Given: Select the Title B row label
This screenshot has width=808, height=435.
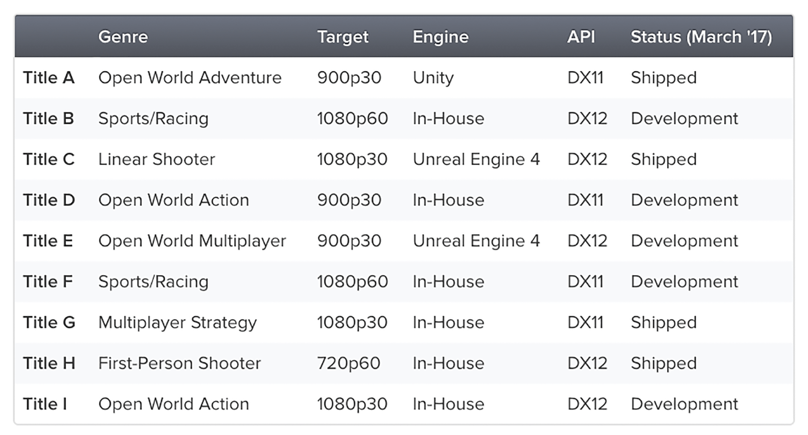Looking at the screenshot, I should coord(48,118).
